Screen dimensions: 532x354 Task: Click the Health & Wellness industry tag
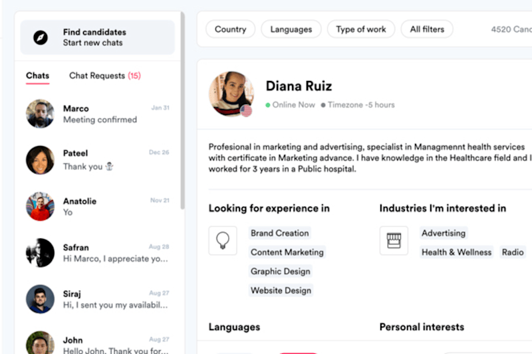pyautogui.click(x=456, y=252)
